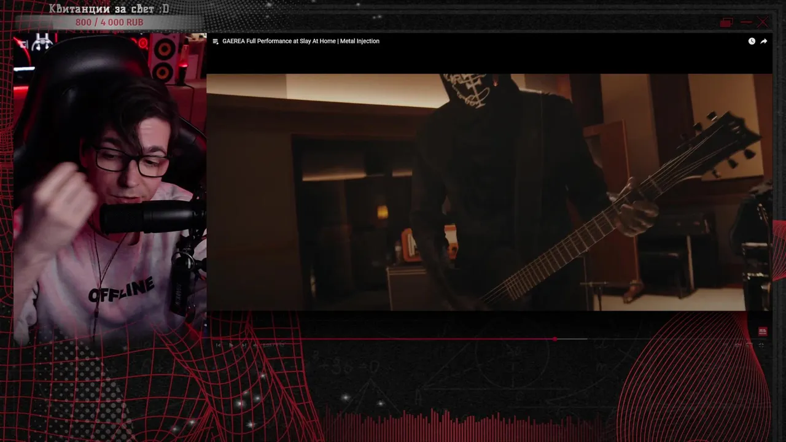Click the faint play button in the player controls
This screenshot has width=786, height=442.
231,345
